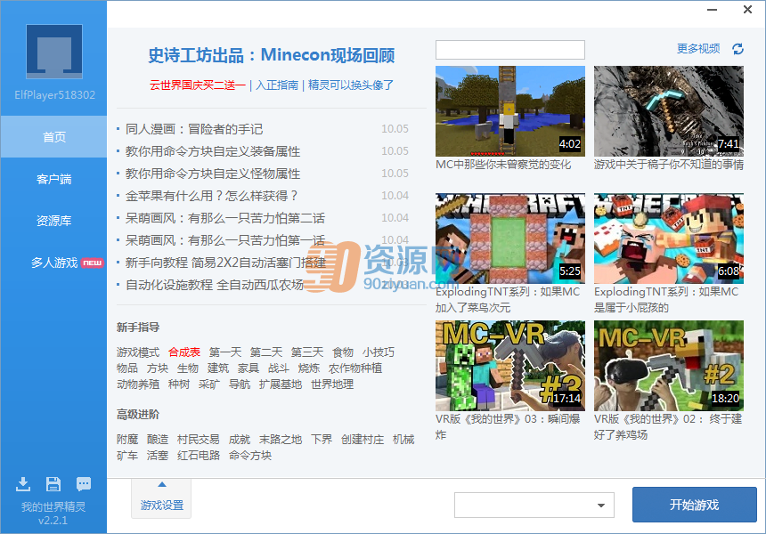Play video MC中那些你未曾察觉的变化
This screenshot has height=534, width=766.
pos(510,111)
